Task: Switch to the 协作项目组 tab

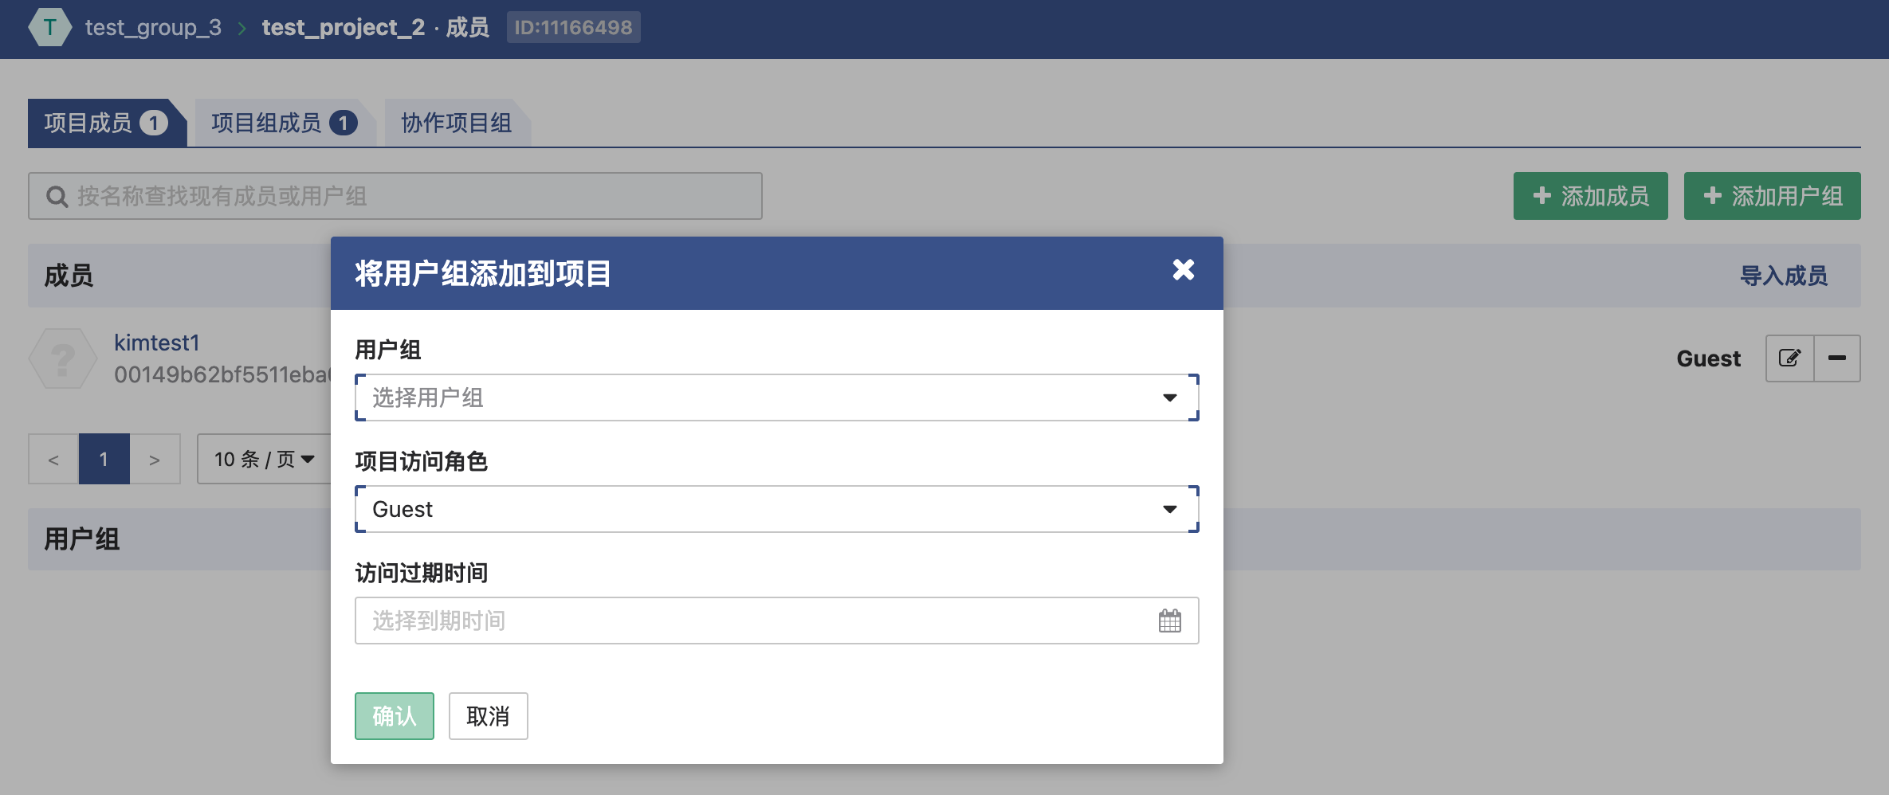Action: (456, 123)
